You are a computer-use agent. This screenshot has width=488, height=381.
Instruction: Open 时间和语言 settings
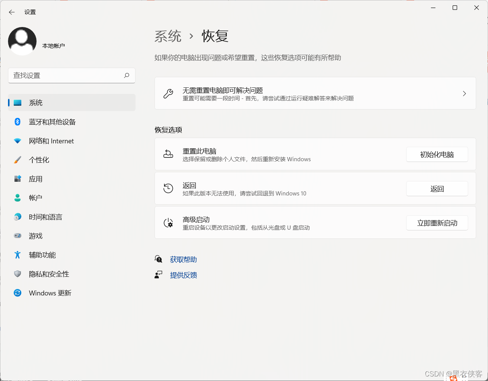[x=72, y=217]
